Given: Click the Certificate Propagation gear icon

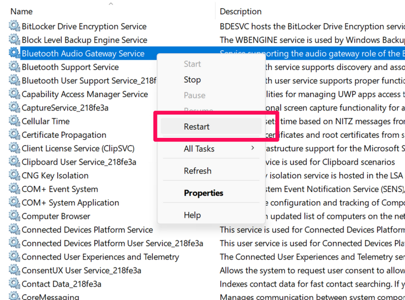Looking at the screenshot, I should point(14,135).
